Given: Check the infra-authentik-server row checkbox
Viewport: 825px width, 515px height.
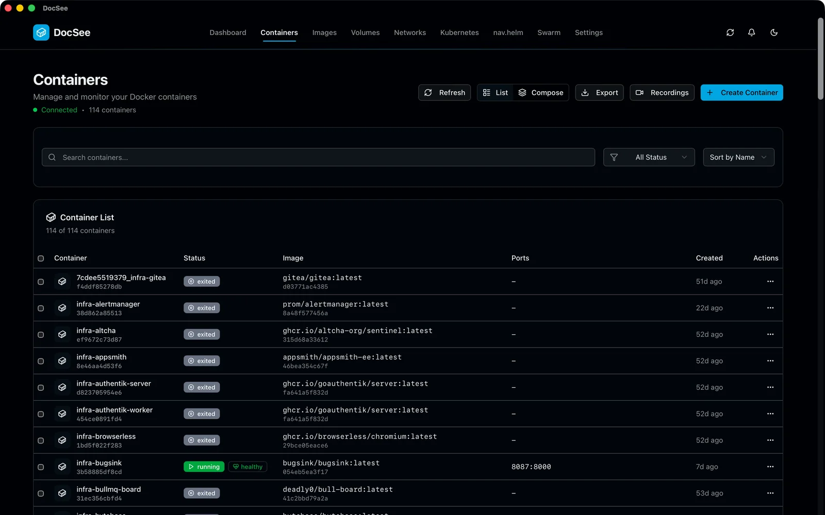Looking at the screenshot, I should 41,388.
